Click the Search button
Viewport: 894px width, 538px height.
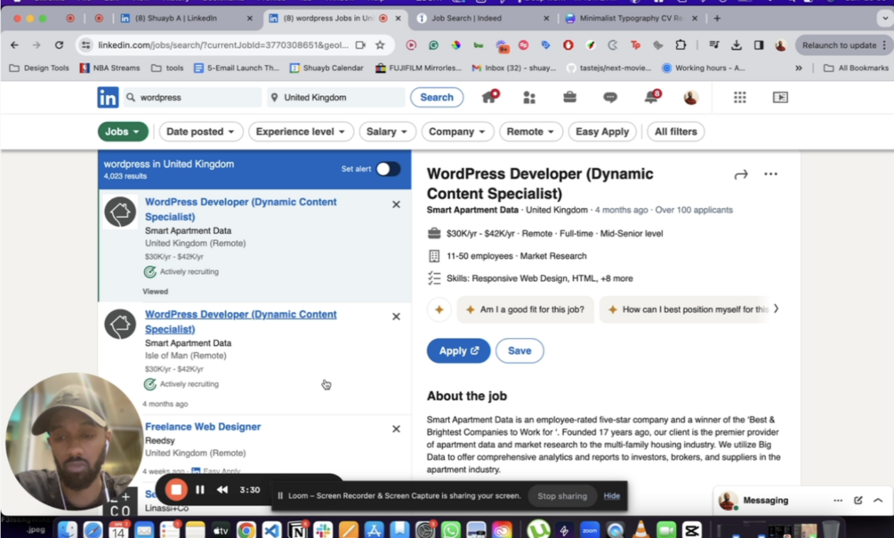click(x=437, y=98)
